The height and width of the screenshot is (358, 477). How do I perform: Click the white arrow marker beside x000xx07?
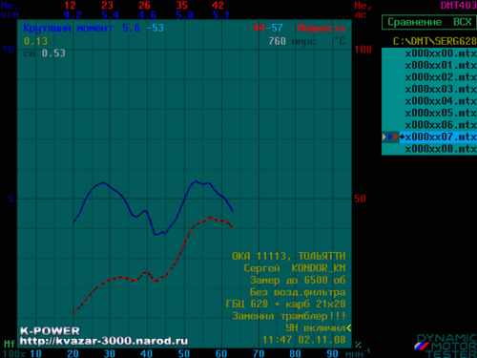click(384, 137)
